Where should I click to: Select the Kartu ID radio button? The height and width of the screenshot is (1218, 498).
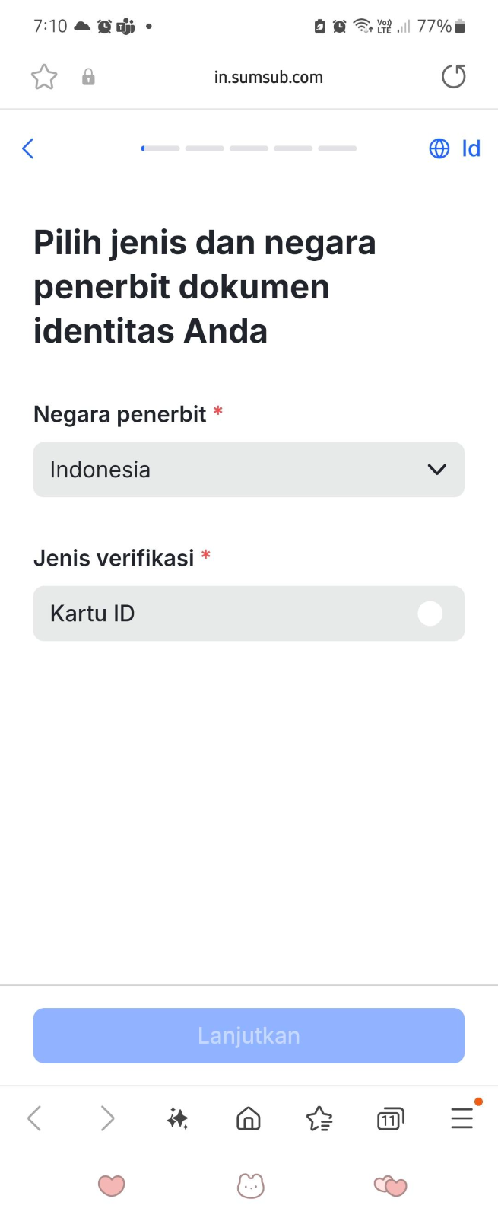click(430, 614)
